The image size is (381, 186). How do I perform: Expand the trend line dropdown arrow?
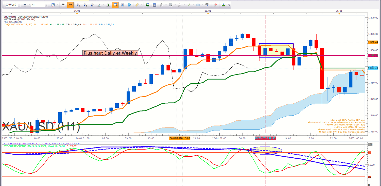193,5
